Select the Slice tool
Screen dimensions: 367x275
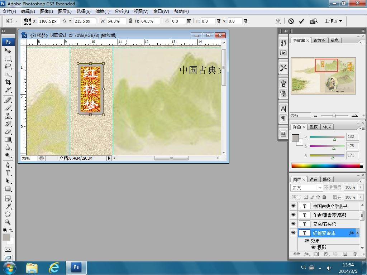(x=8, y=90)
